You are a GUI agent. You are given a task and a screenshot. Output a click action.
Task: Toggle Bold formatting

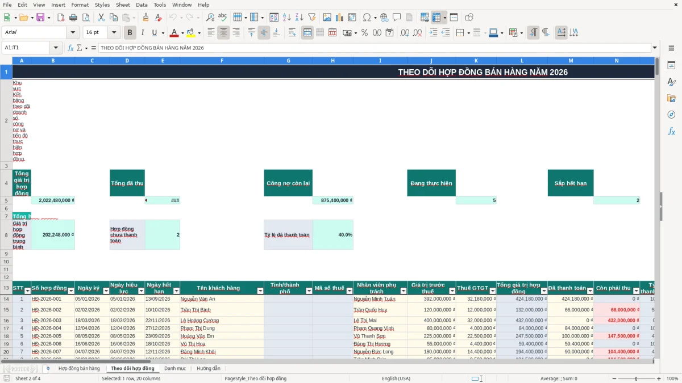(130, 33)
